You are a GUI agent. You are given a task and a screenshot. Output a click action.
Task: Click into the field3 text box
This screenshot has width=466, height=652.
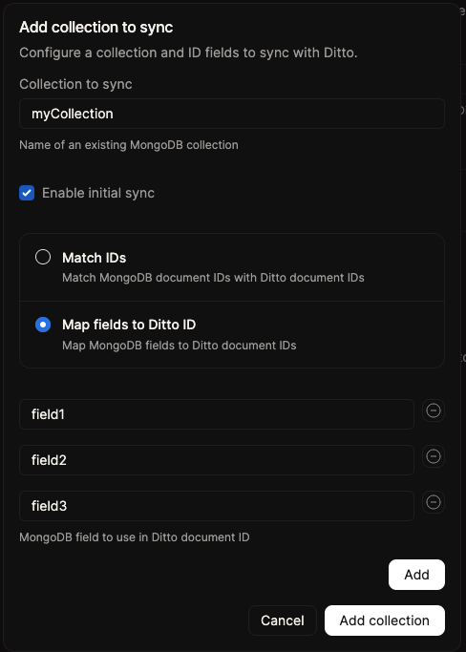pyautogui.click(x=217, y=506)
